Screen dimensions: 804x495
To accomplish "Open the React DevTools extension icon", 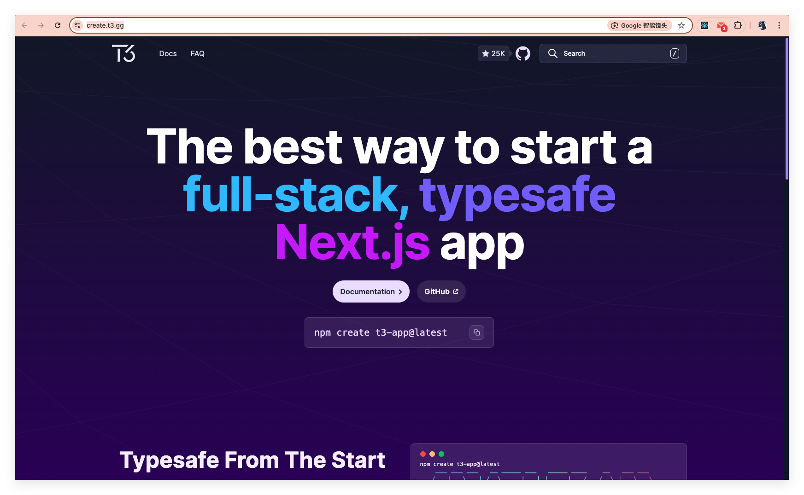I will click(704, 25).
